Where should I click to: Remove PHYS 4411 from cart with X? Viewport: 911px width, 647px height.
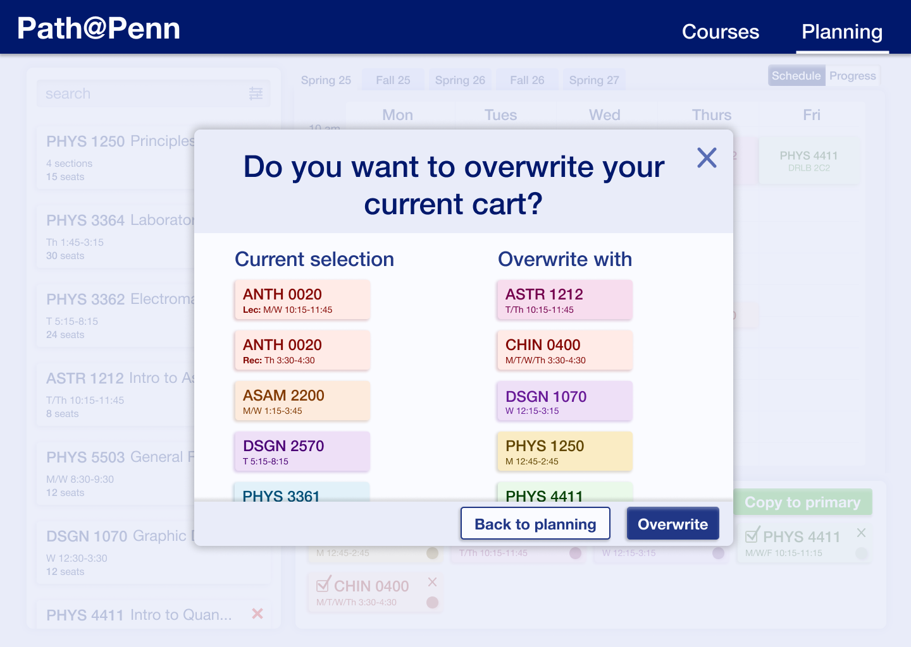tap(861, 533)
